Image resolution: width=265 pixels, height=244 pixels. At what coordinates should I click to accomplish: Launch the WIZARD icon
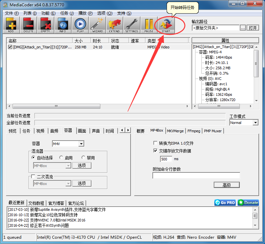(97, 25)
